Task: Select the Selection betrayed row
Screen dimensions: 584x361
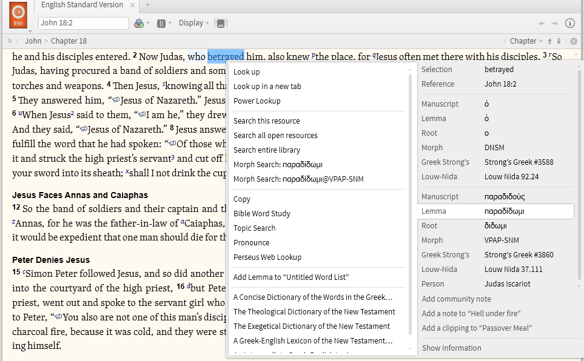Action: [497, 70]
